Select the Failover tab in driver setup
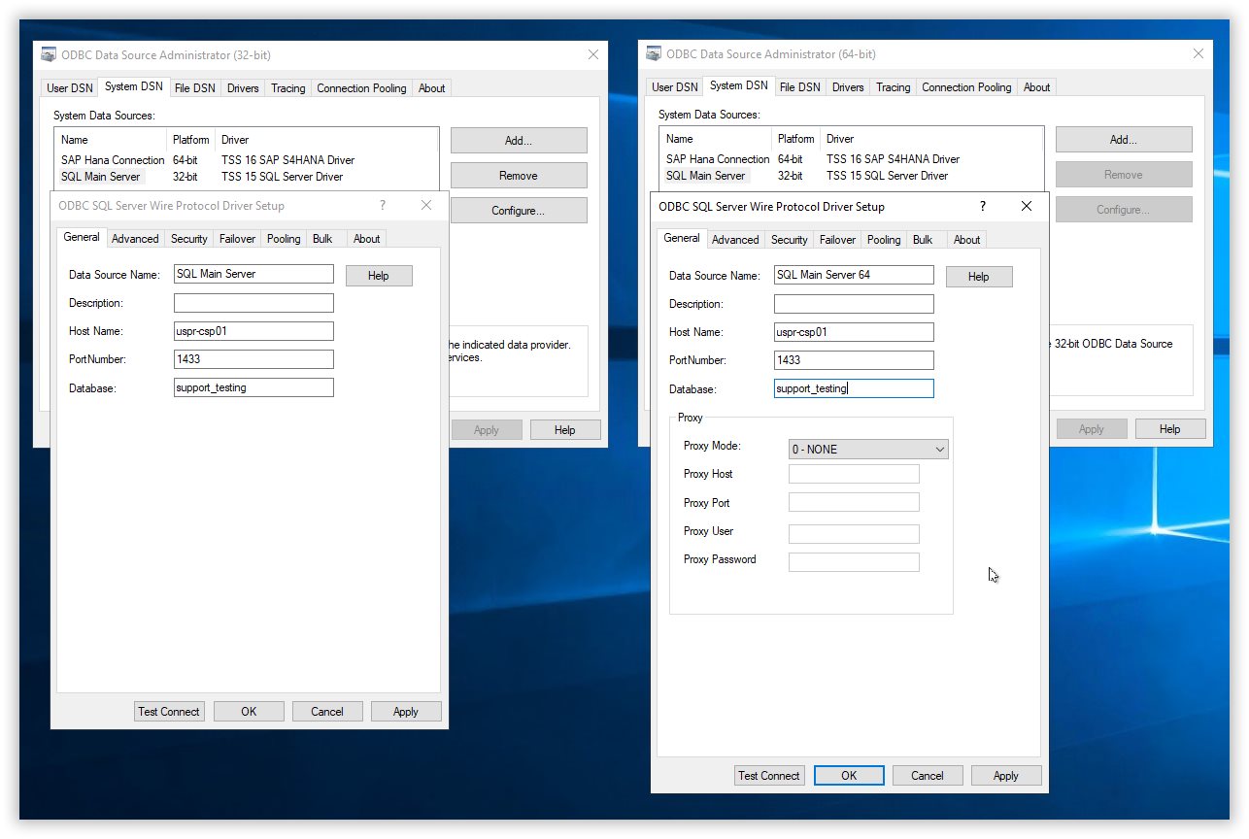Viewport: 1249px width, 839px height. 836,239
